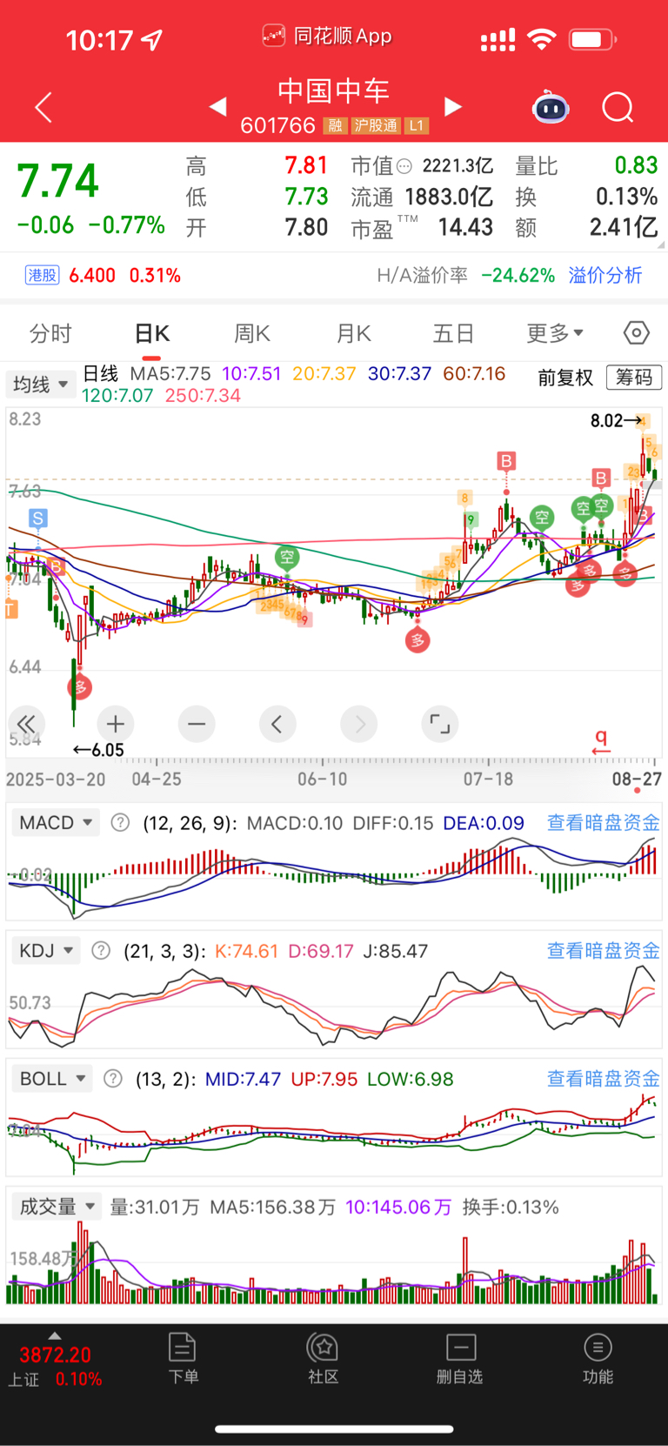Tap 量比 0.83 value
668x1446 pixels.
coord(636,165)
